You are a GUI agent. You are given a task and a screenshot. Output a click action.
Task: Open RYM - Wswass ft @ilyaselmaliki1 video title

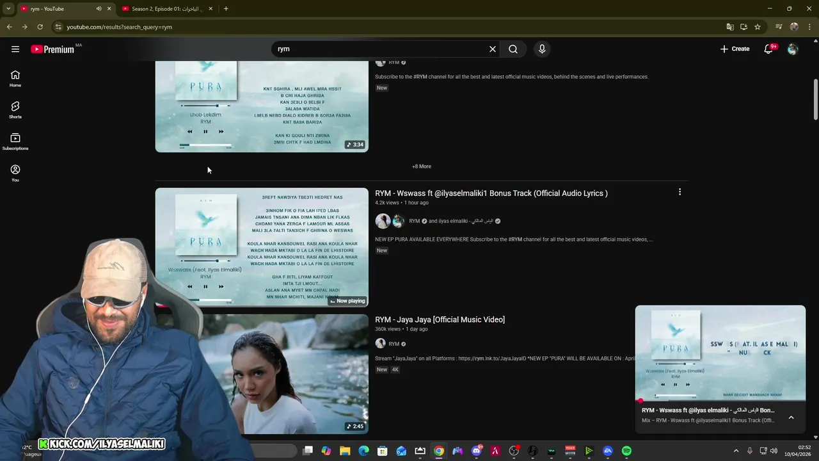[491, 193]
